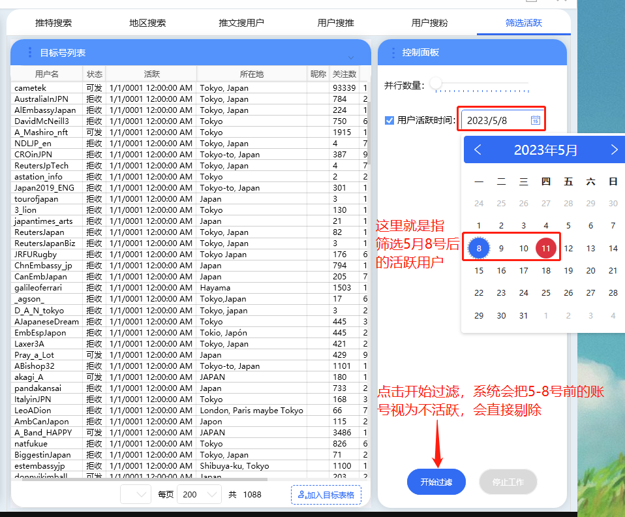Open the 用户搜粉 tab
Viewport: 625px width, 517px height.
point(429,23)
